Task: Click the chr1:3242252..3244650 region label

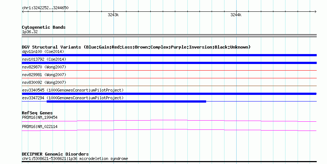Action: coord(45,8)
